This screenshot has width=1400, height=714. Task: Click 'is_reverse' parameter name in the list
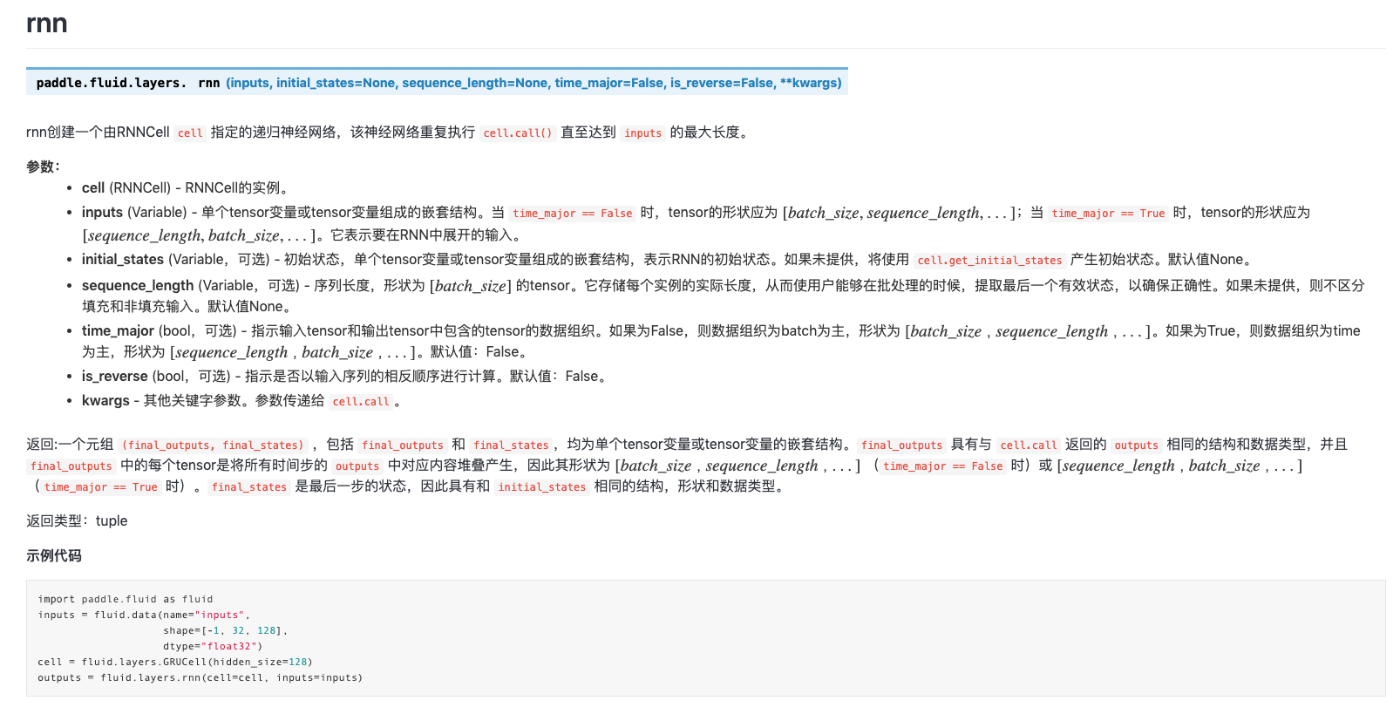click(x=115, y=376)
